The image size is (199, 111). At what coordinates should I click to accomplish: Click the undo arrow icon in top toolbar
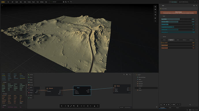pyautogui.click(x=71, y=2)
